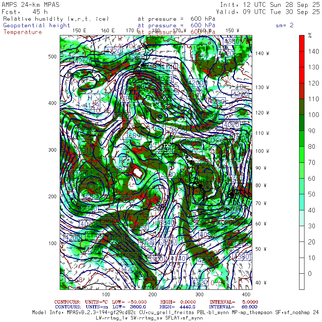Click the "150 E" longitude label

point(79,31)
